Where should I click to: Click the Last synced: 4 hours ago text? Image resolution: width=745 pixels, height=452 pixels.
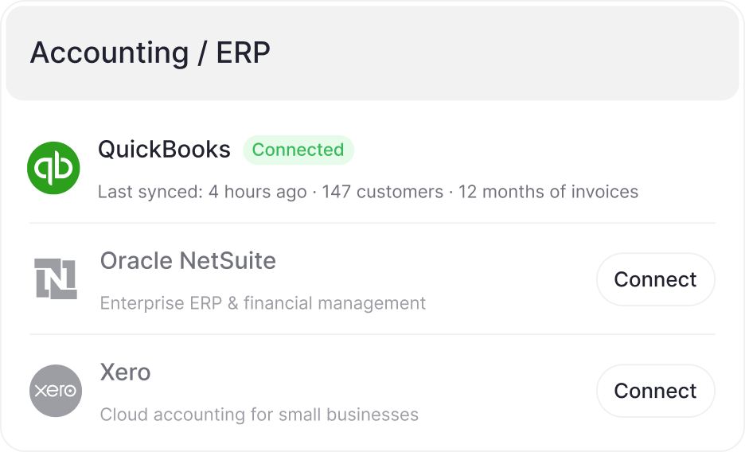(x=201, y=192)
